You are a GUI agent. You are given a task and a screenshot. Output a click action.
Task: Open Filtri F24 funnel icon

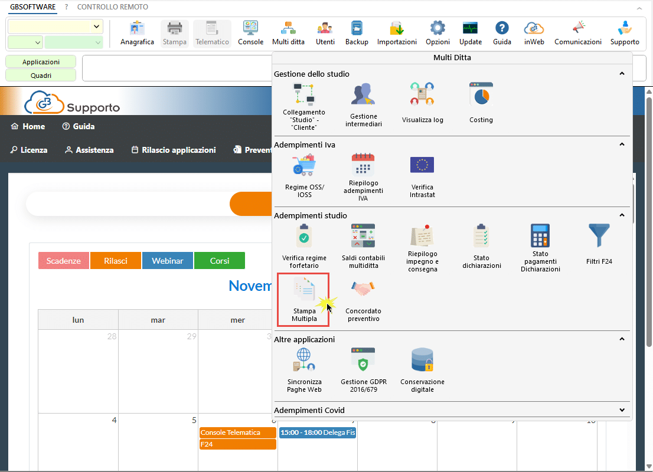[x=599, y=236]
